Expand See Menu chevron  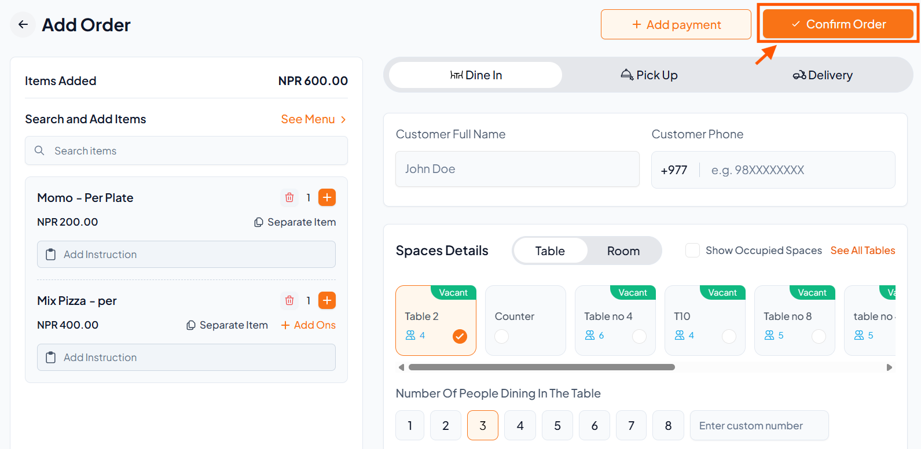pyautogui.click(x=343, y=119)
